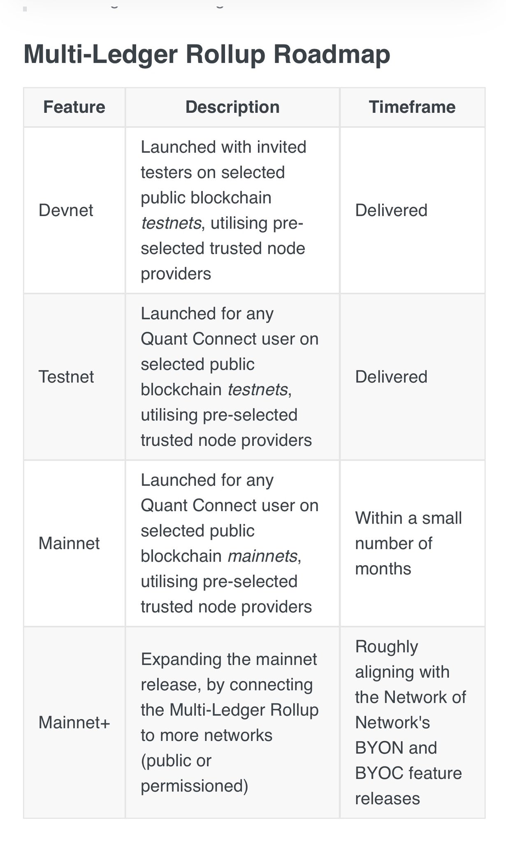This screenshot has width=506, height=843.
Task: Click italic 'testnets' in the Devnet description
Action: (171, 223)
